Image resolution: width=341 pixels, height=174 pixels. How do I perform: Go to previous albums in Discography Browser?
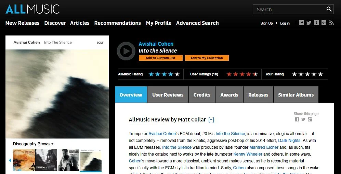coord(10,160)
